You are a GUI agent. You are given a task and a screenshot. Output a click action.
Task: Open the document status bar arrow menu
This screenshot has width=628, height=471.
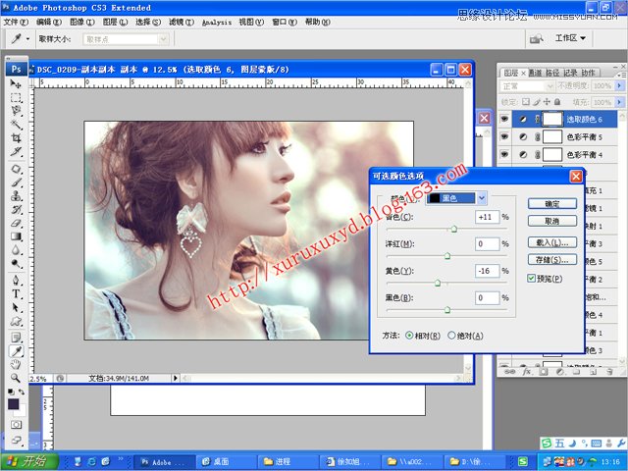pyautogui.click(x=175, y=378)
